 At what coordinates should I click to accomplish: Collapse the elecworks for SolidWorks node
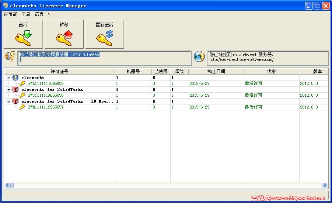(8, 90)
